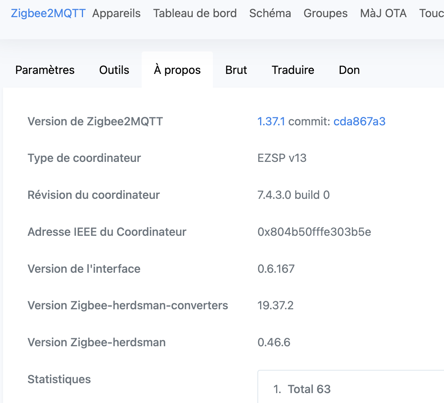This screenshot has width=444, height=403.
Task: Select the IEEE address 0x804b50fffe303b5e
Action: [x=314, y=232]
